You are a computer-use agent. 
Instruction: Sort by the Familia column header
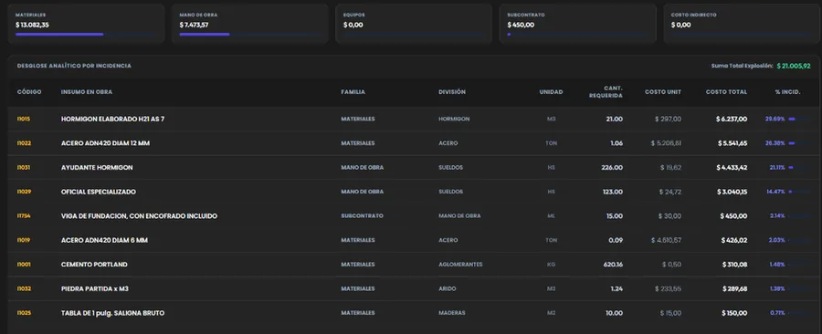pos(353,92)
